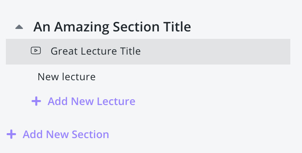Add a lecture using the purple plus sign
Image resolution: width=302 pixels, height=153 pixels.
36,101
